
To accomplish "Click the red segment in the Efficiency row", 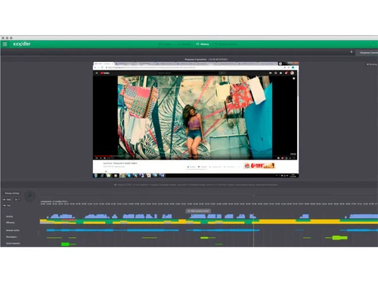I will 69,220.
